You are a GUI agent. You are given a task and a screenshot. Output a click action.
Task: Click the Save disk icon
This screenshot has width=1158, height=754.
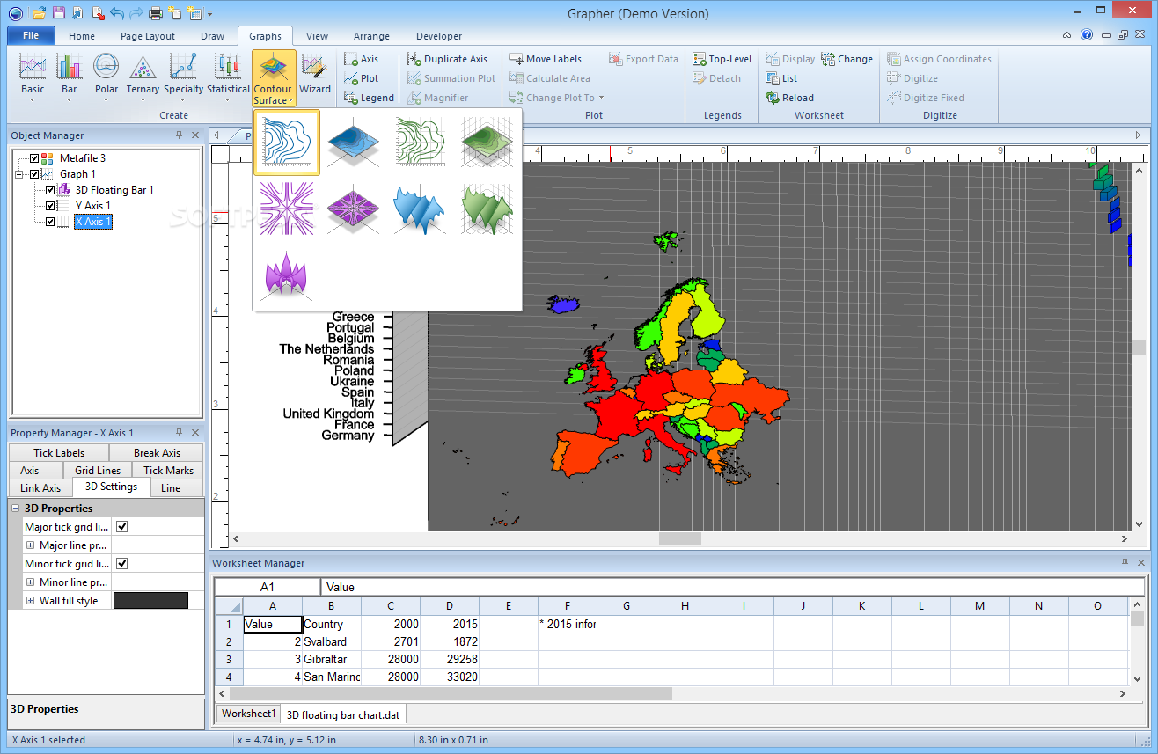click(58, 13)
